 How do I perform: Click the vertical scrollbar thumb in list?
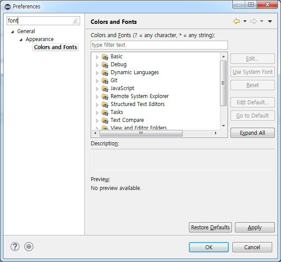[223, 83]
